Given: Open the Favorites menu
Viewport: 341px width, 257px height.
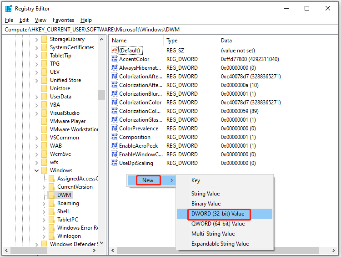Looking at the screenshot, I should pos(63,20).
